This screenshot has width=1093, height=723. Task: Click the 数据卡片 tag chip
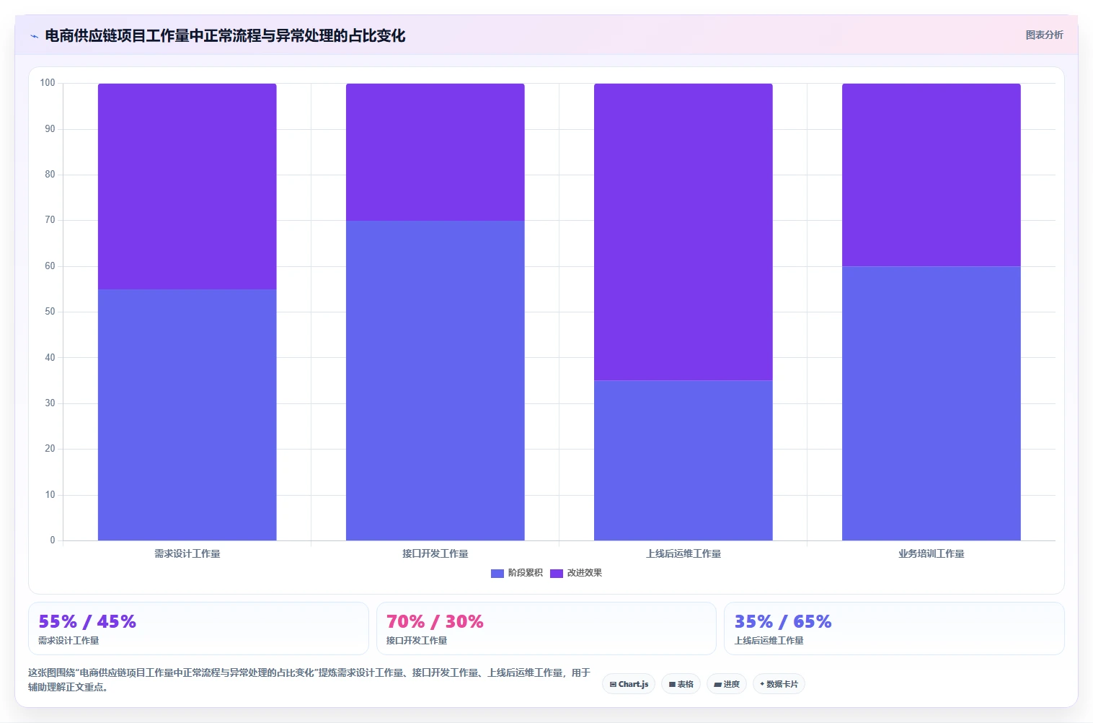coord(779,684)
